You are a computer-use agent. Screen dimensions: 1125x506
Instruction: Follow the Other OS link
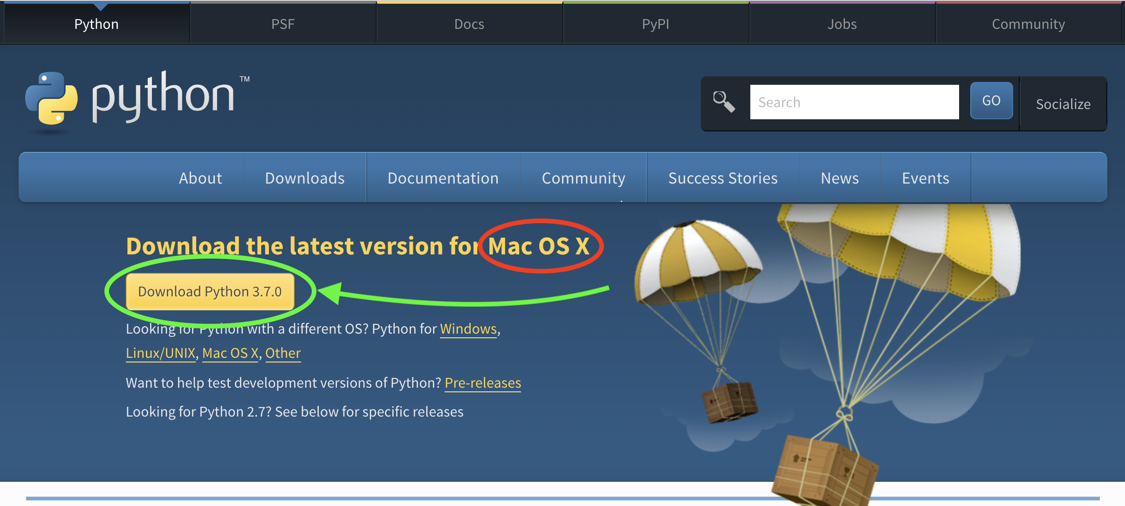click(283, 353)
